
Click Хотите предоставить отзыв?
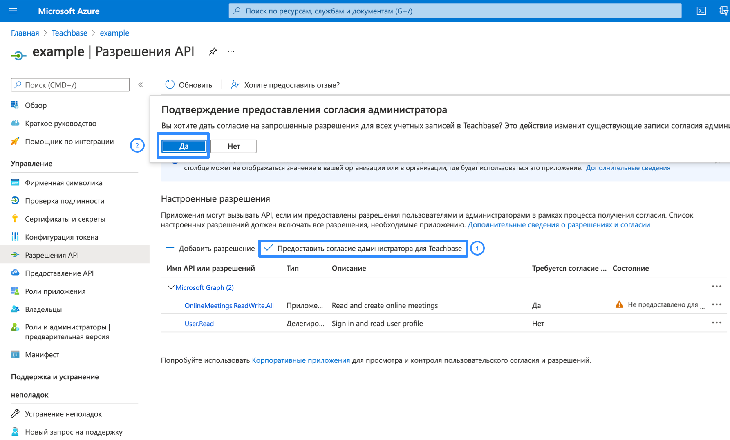click(285, 85)
